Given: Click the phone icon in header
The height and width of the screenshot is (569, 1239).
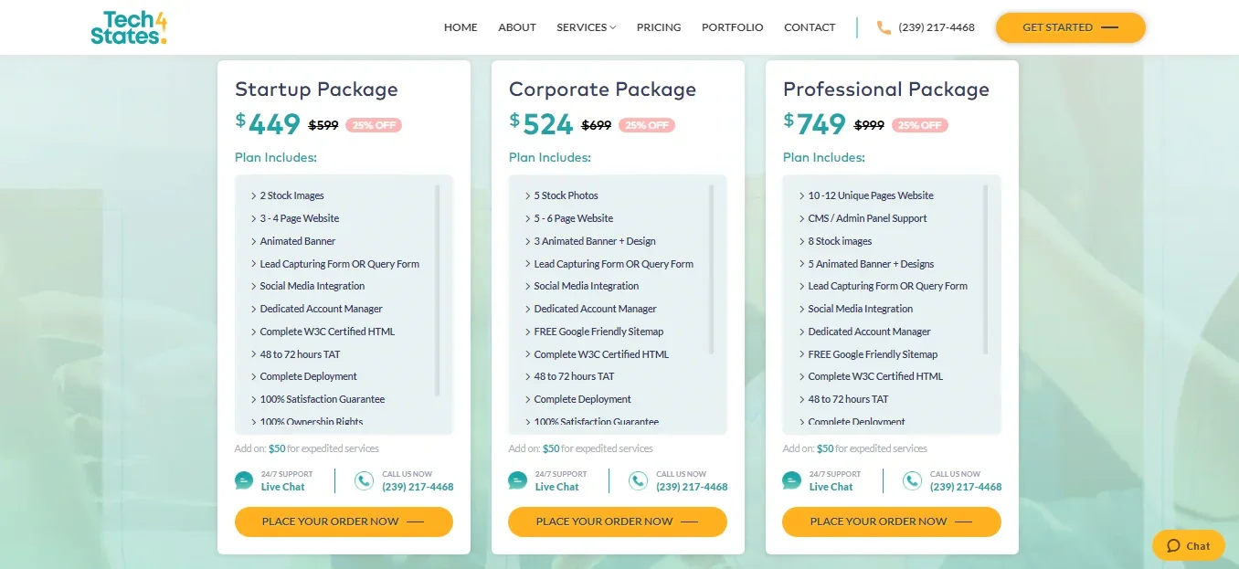Looking at the screenshot, I should pyautogui.click(x=884, y=27).
